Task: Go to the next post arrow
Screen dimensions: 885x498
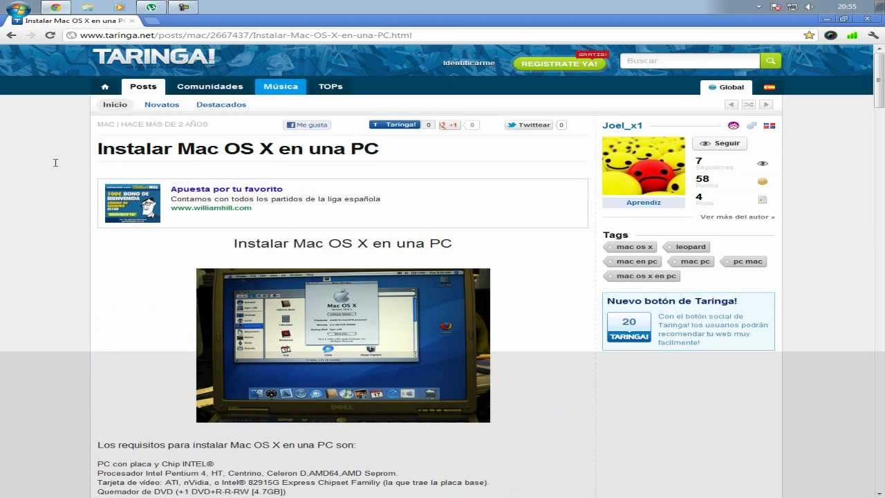Action: tap(766, 104)
